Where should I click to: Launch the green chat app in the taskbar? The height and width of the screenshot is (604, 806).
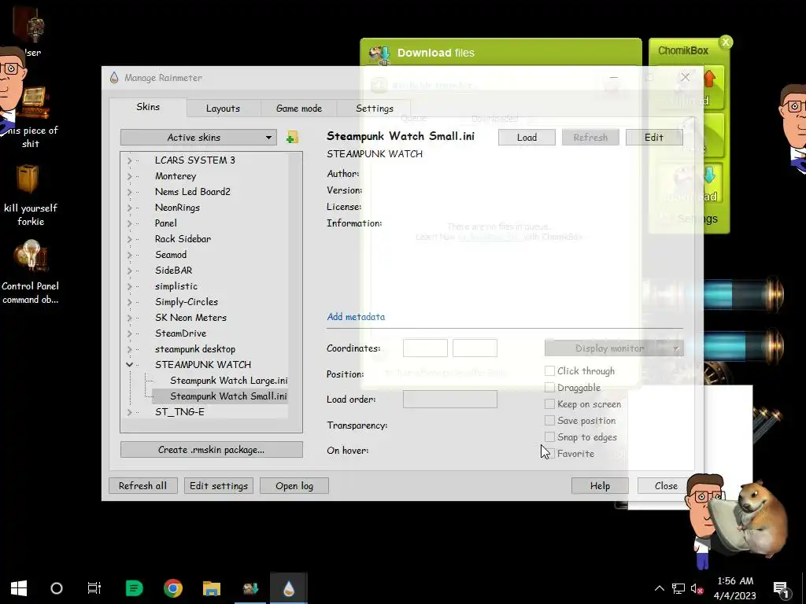[x=134, y=588]
